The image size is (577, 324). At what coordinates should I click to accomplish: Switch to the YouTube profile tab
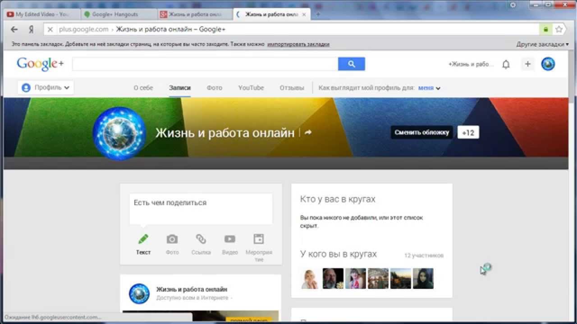(x=251, y=88)
